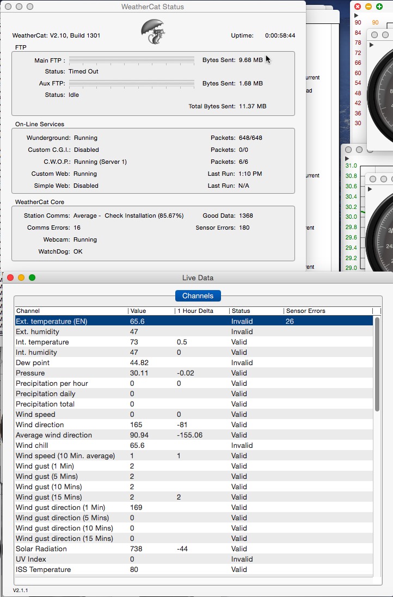Select the Wind gust direction (5 Mins) row

click(x=194, y=518)
